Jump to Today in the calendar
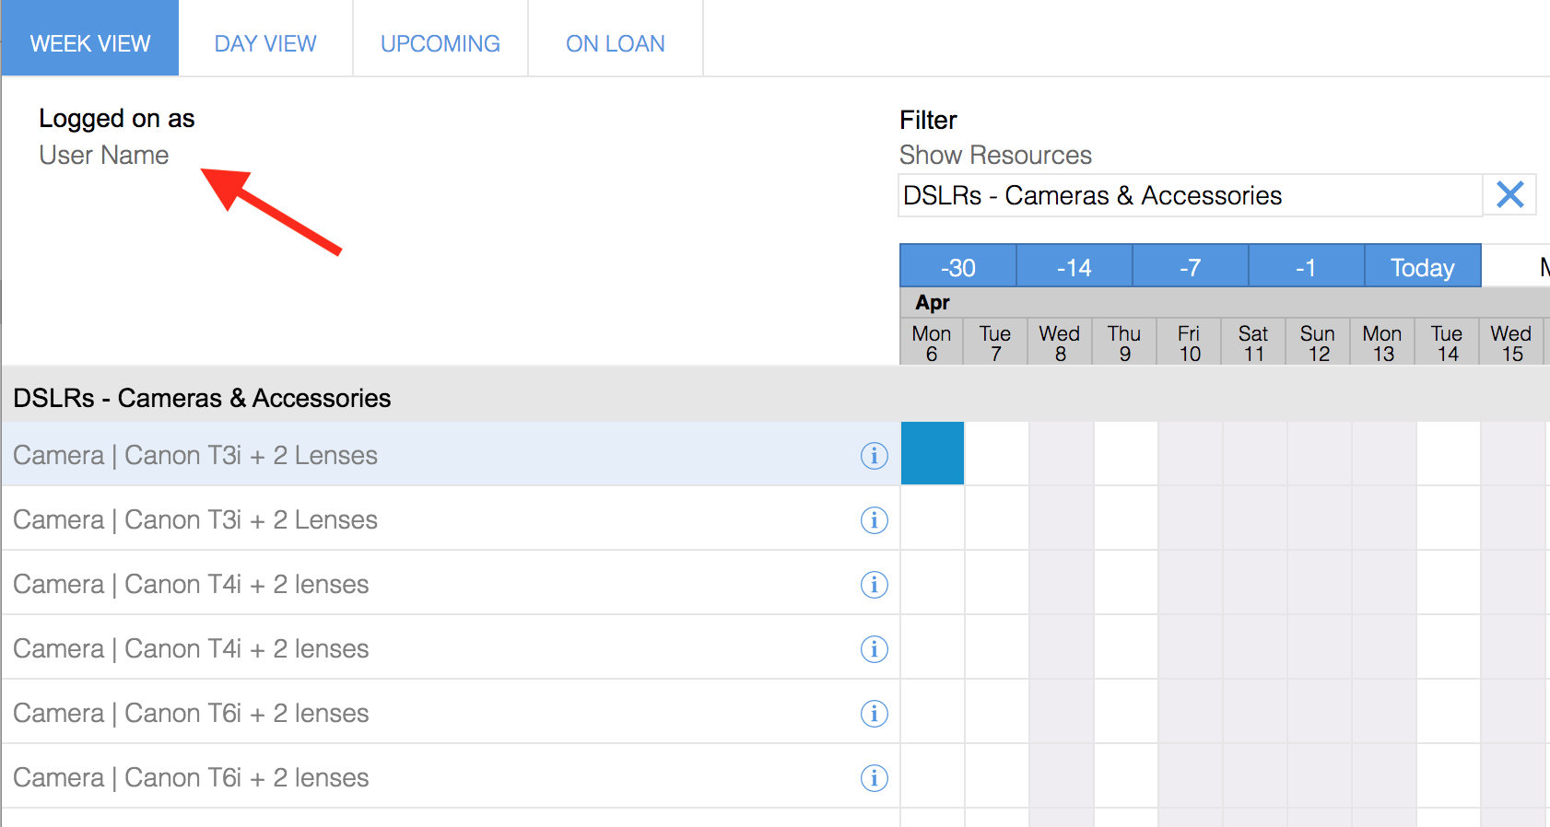 click(1423, 266)
